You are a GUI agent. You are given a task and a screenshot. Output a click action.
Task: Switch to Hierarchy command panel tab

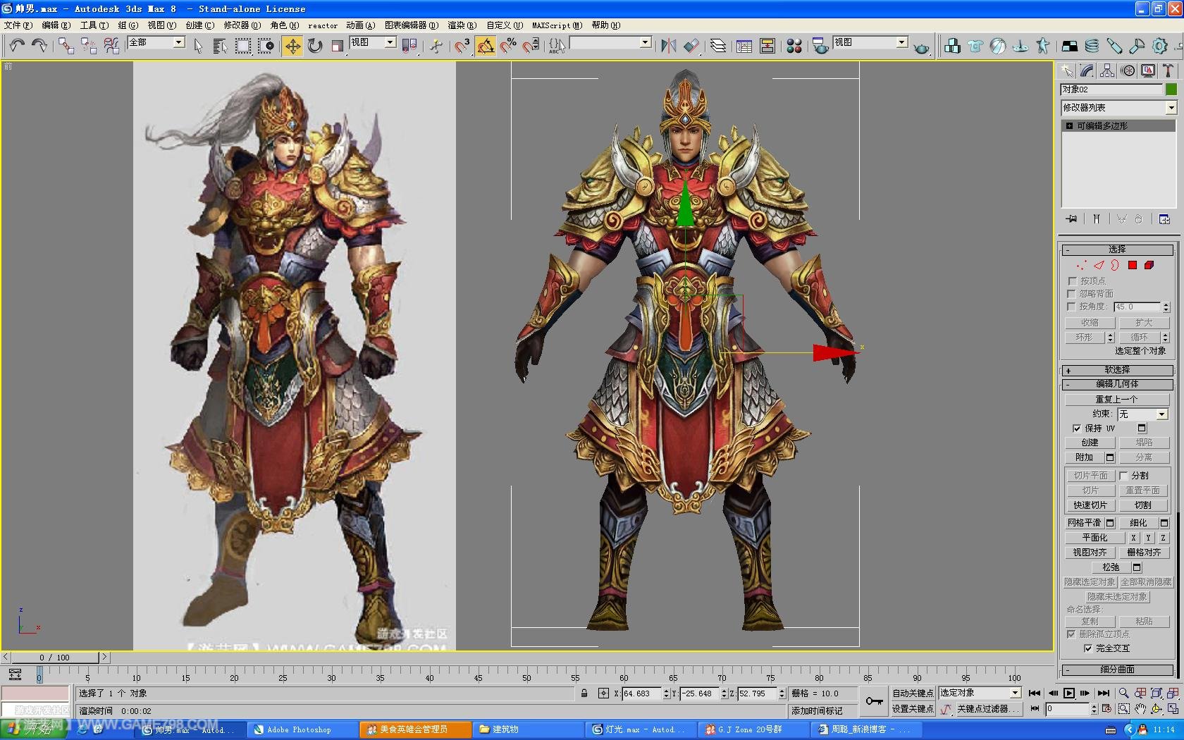pos(1107,70)
